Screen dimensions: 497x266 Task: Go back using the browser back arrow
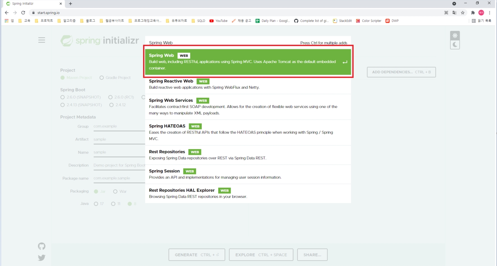point(7,13)
